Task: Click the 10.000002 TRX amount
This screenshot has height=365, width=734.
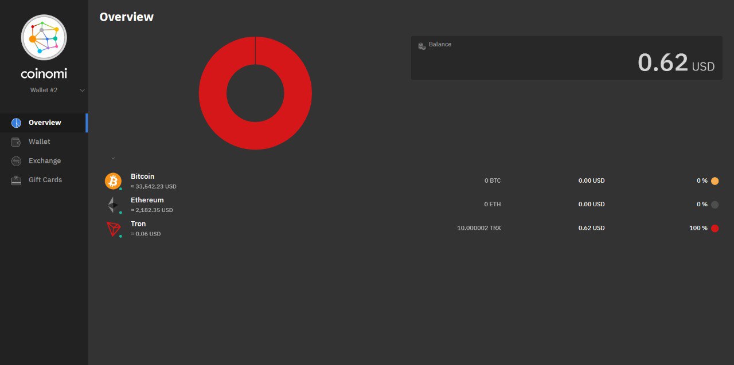Action: [479, 228]
